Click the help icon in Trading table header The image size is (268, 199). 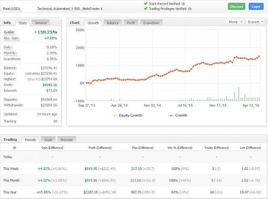(14, 148)
